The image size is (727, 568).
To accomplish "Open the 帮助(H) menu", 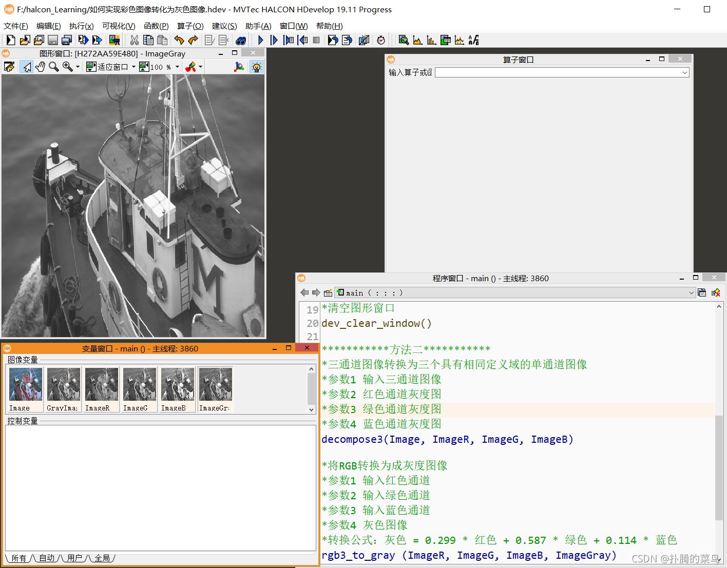I will point(330,26).
